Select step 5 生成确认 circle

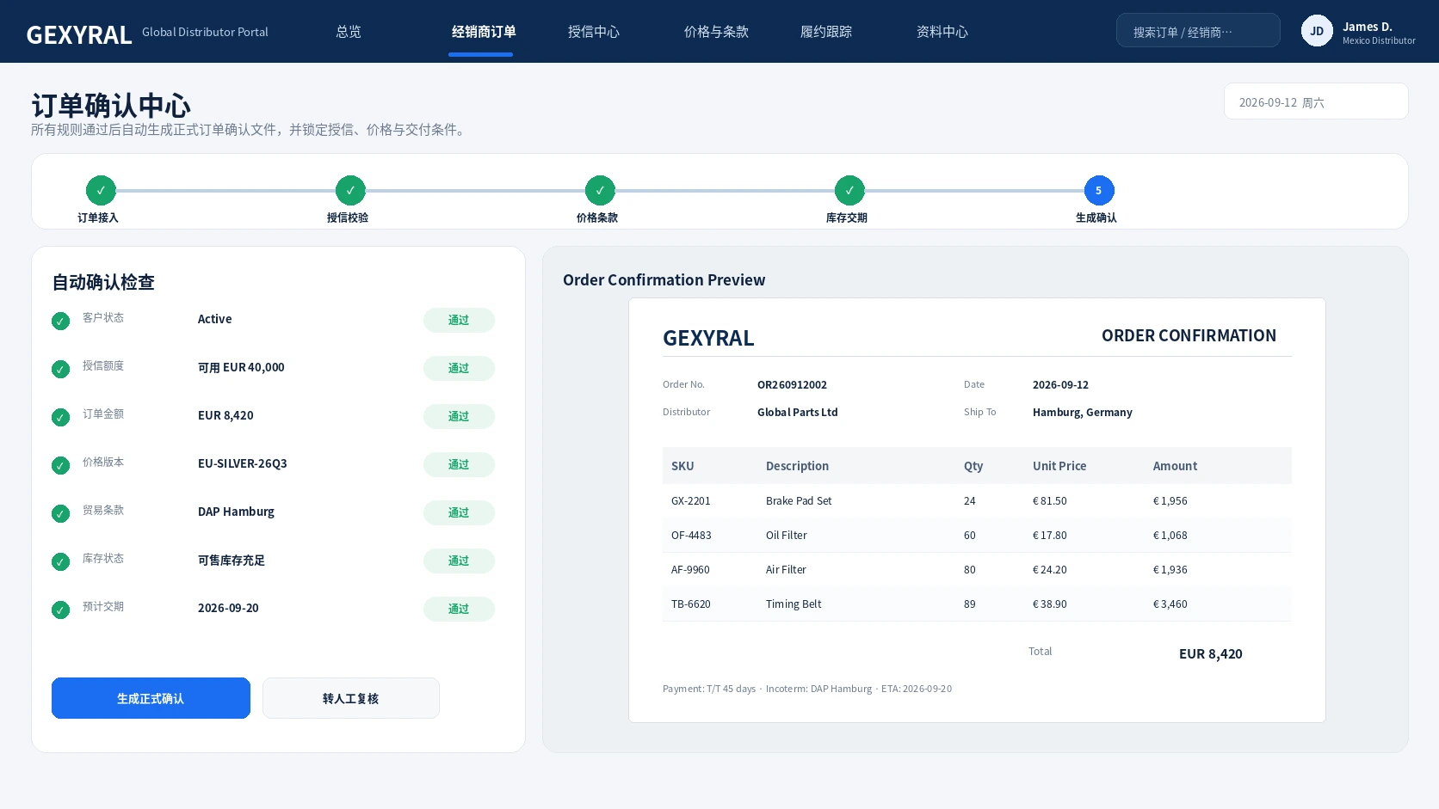(x=1099, y=190)
